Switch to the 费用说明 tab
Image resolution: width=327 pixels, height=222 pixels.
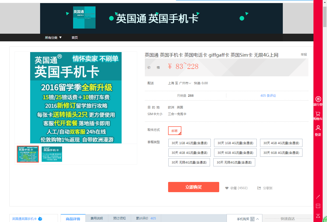click(x=97, y=218)
